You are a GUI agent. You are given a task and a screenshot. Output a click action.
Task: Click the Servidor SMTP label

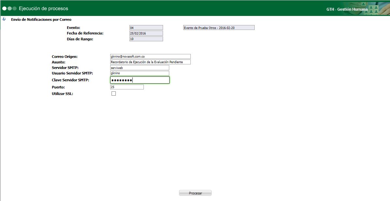click(x=65, y=68)
